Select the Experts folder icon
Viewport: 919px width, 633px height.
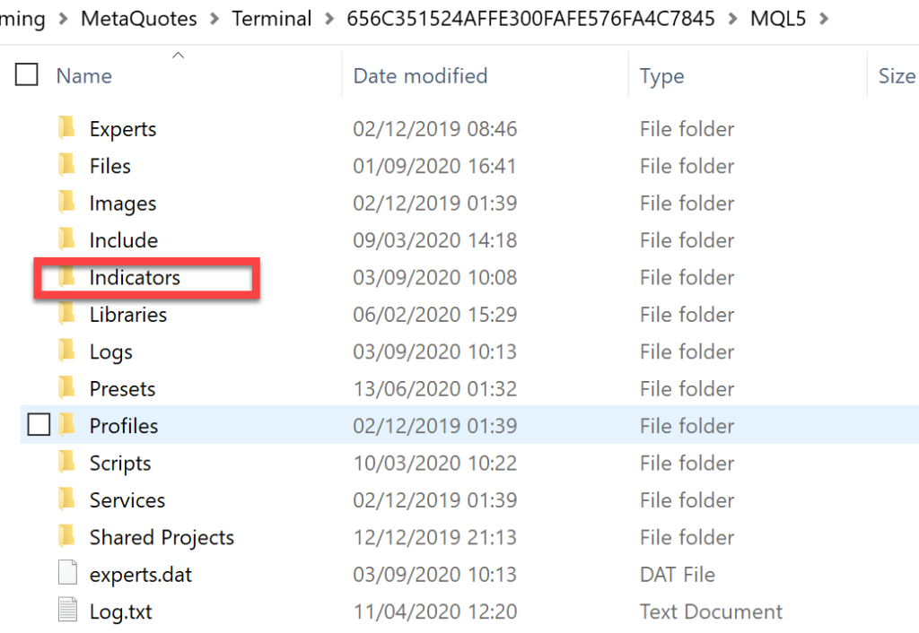[66, 127]
